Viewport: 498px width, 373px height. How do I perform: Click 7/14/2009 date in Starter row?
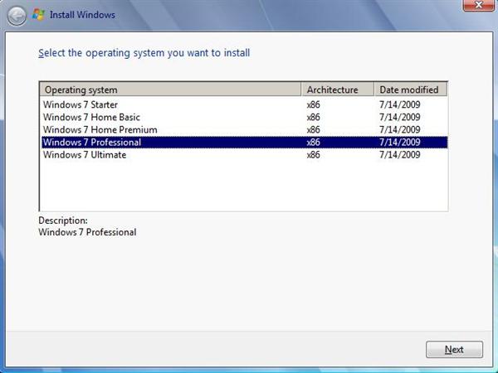coord(400,104)
